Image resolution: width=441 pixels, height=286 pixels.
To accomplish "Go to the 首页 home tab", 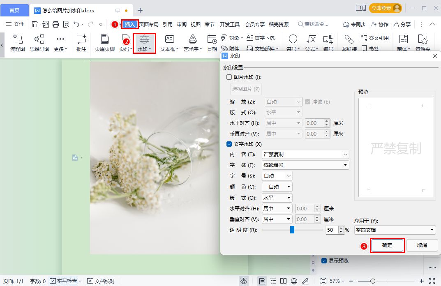I will [15, 10].
